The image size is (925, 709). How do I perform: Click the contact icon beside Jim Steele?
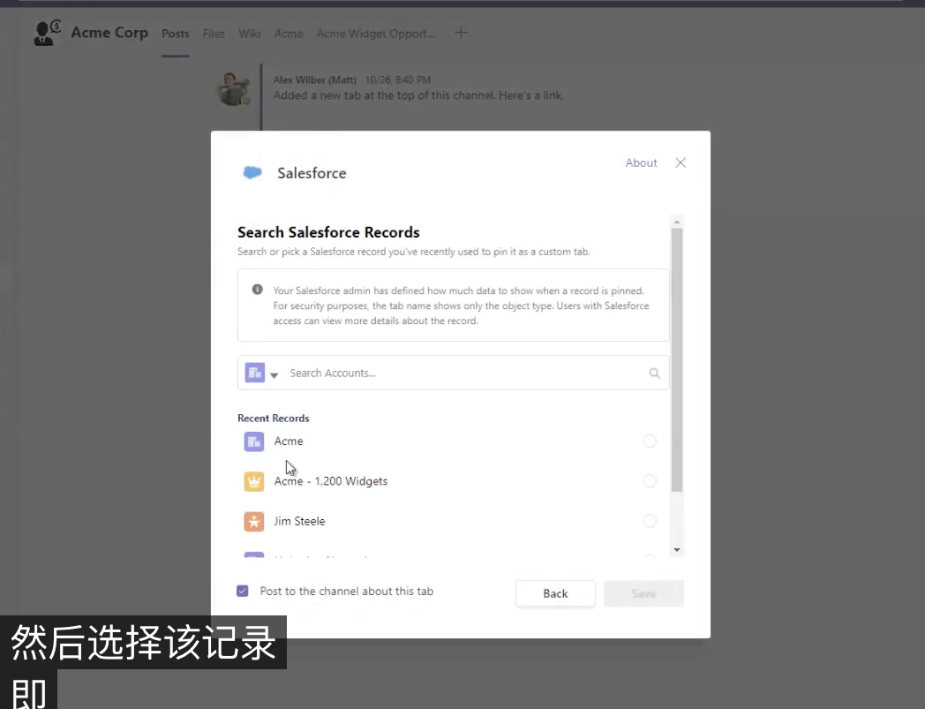click(254, 521)
